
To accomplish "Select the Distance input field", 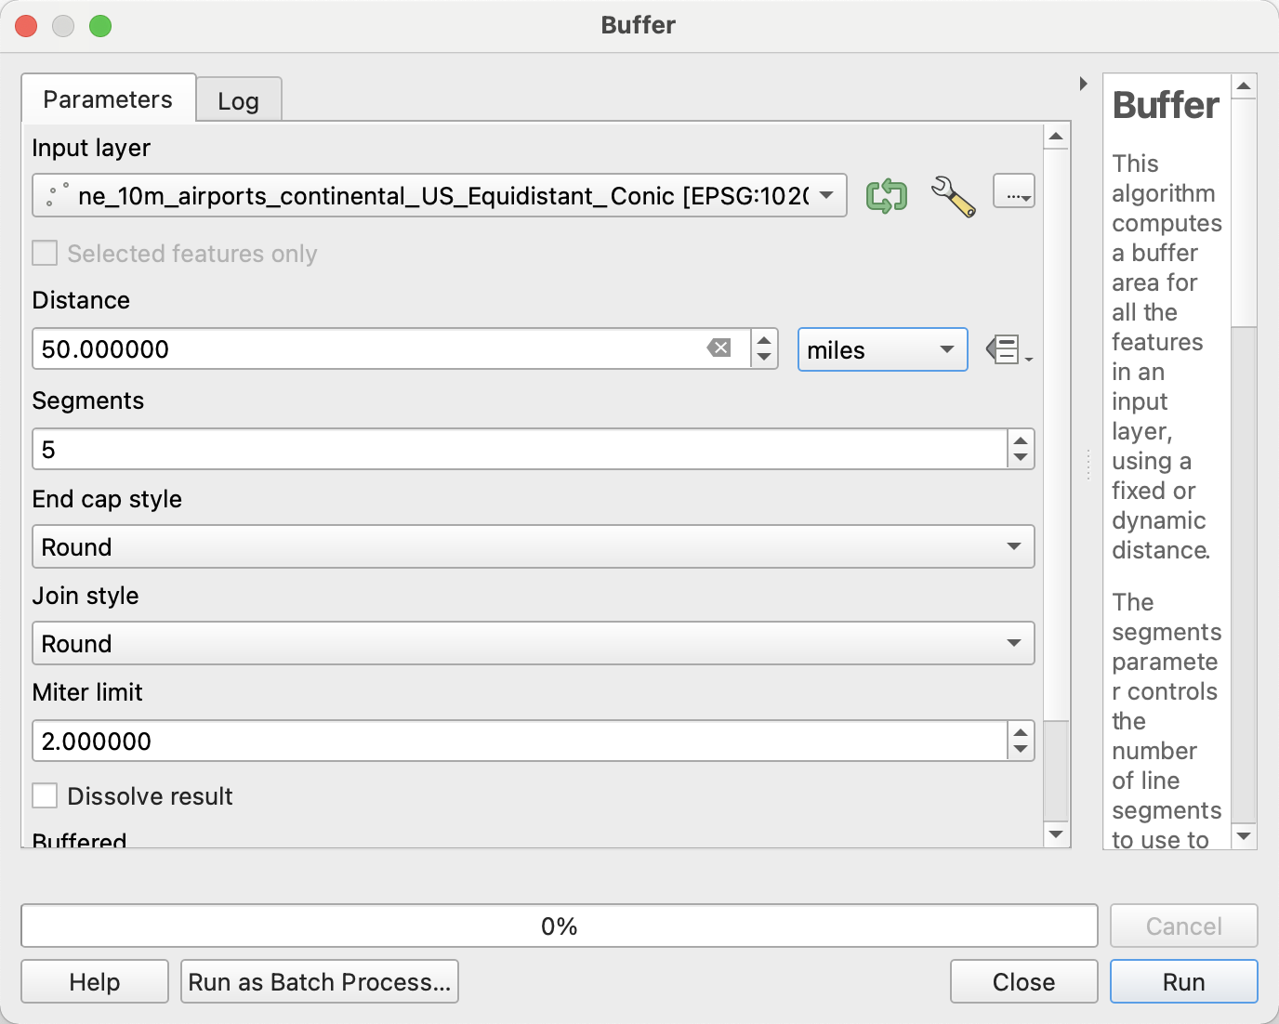I will coord(372,348).
